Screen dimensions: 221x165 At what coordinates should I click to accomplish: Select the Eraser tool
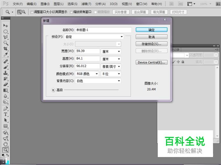(x=5, y=84)
